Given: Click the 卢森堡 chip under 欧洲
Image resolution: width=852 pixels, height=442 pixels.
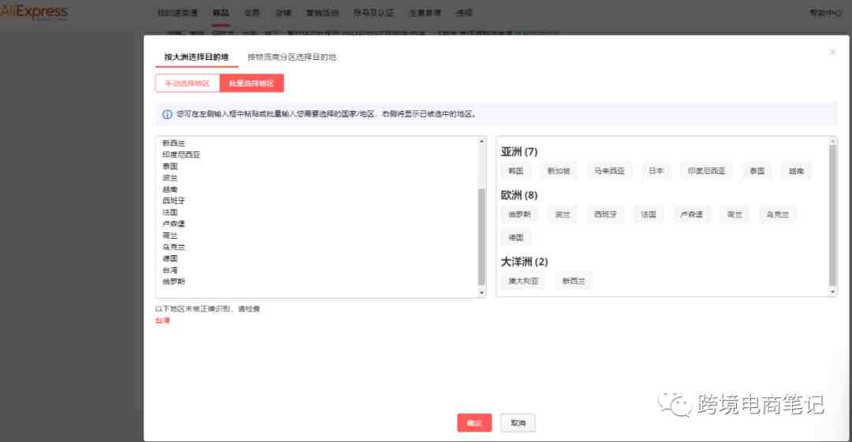Looking at the screenshot, I should [691, 214].
